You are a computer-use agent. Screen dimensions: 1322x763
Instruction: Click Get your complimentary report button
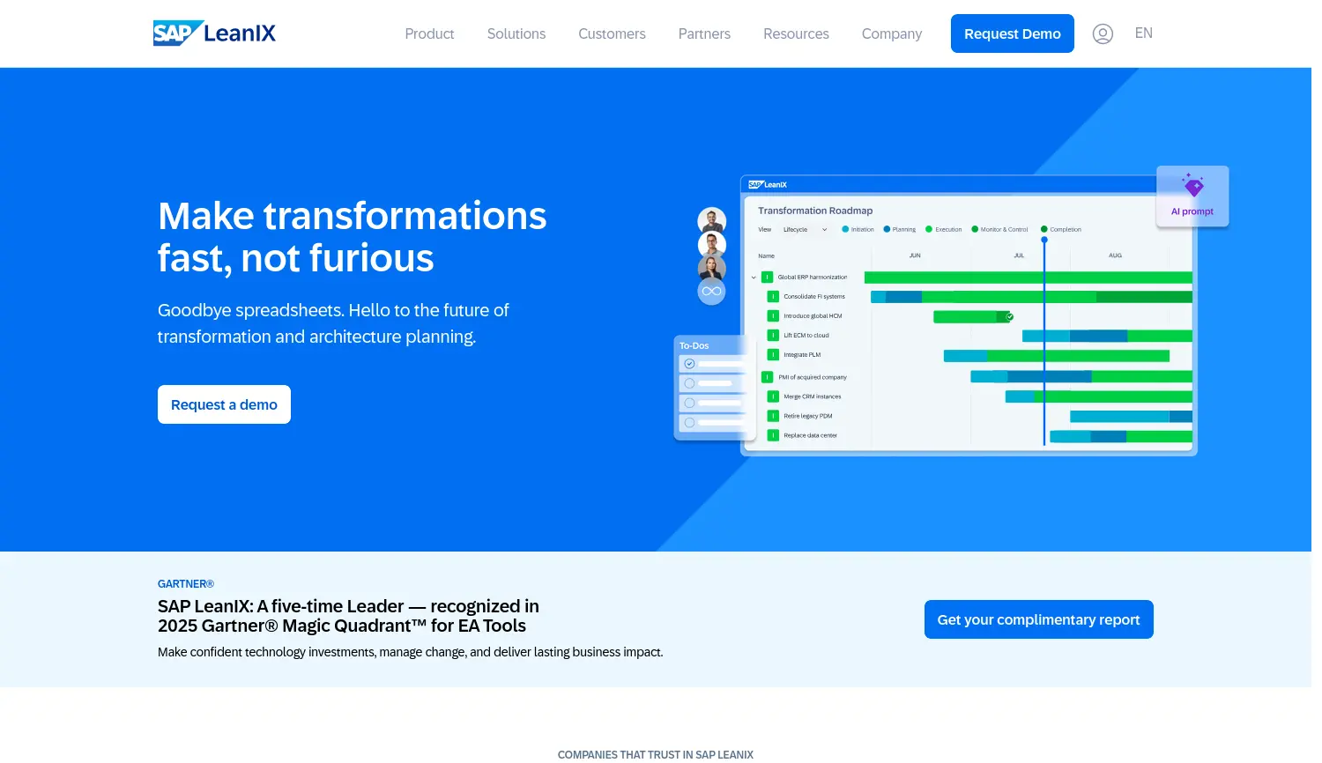click(1039, 619)
